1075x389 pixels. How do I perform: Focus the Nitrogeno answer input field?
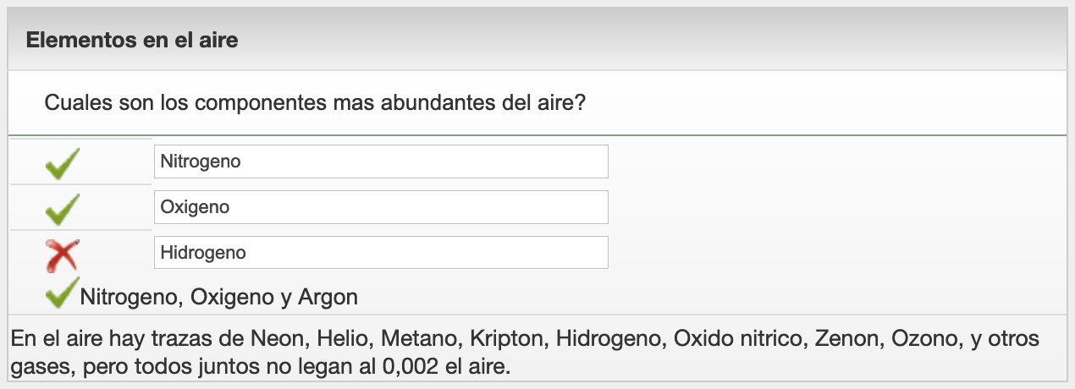coord(381,162)
